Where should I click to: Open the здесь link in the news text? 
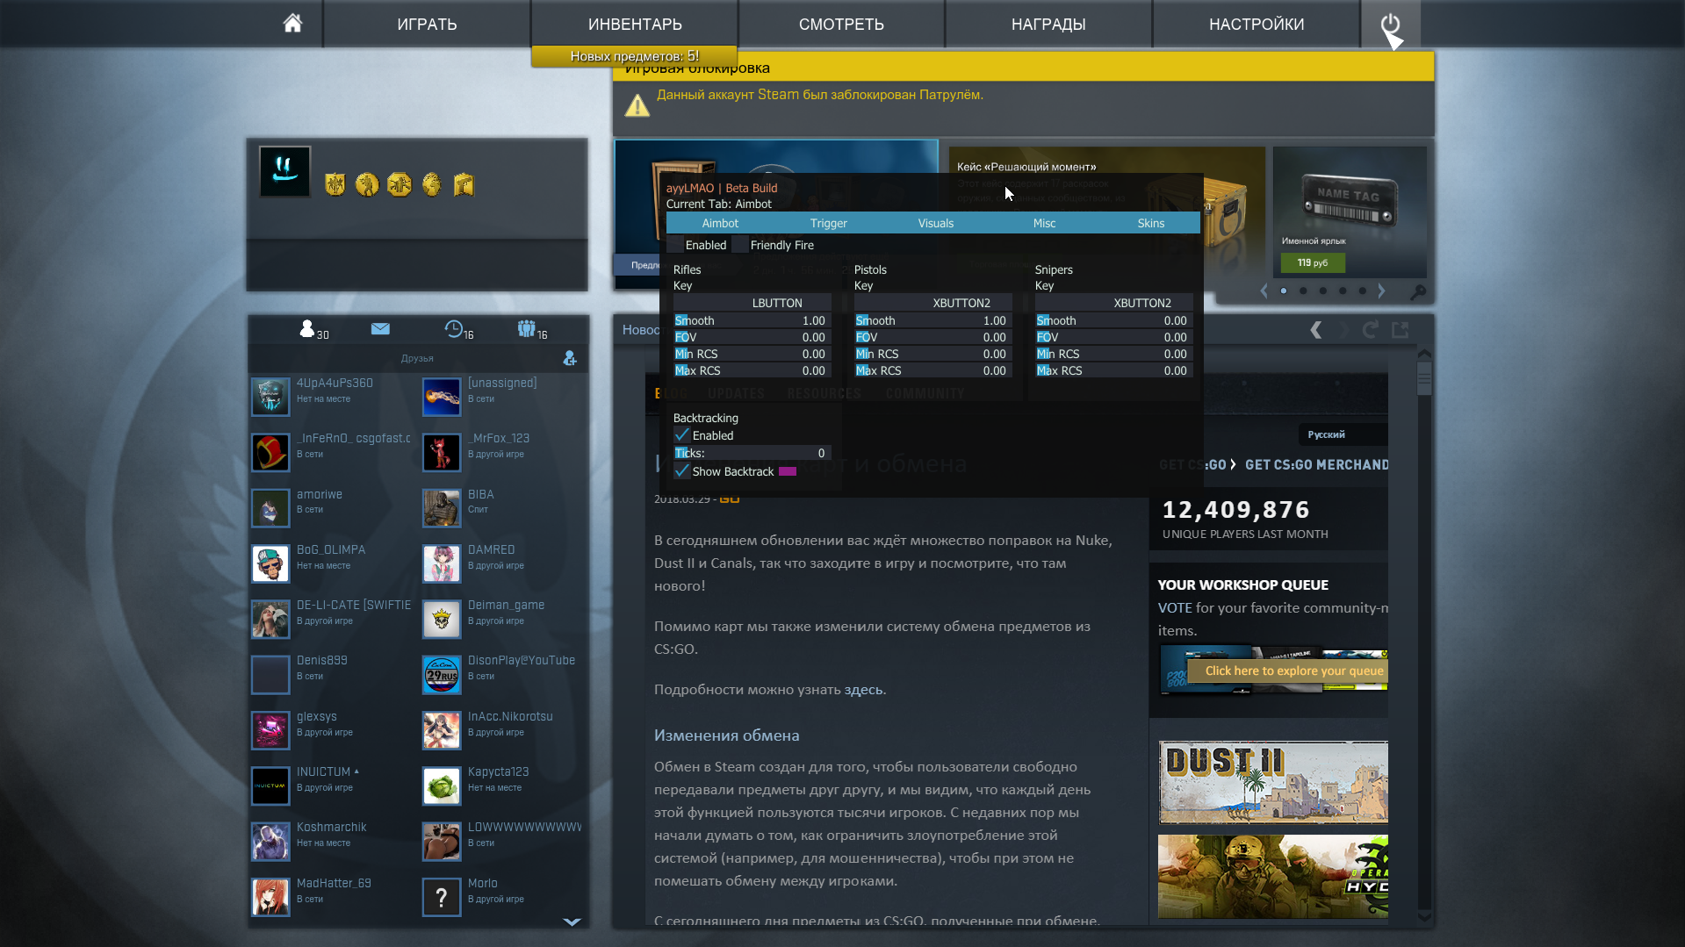[x=865, y=690]
